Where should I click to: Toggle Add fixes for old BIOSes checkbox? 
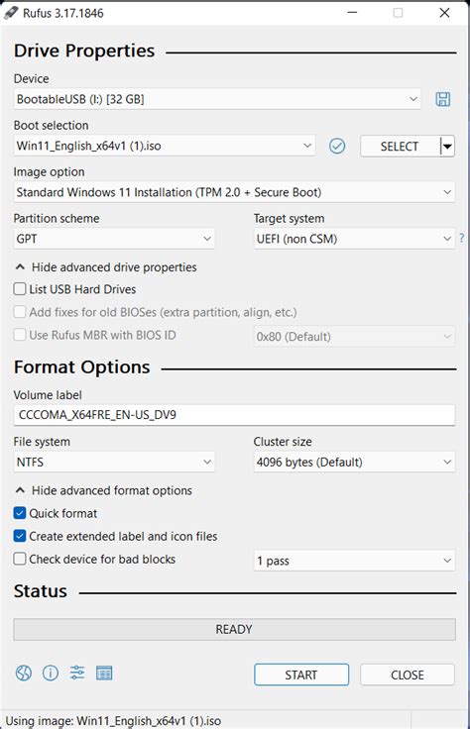pyautogui.click(x=20, y=311)
